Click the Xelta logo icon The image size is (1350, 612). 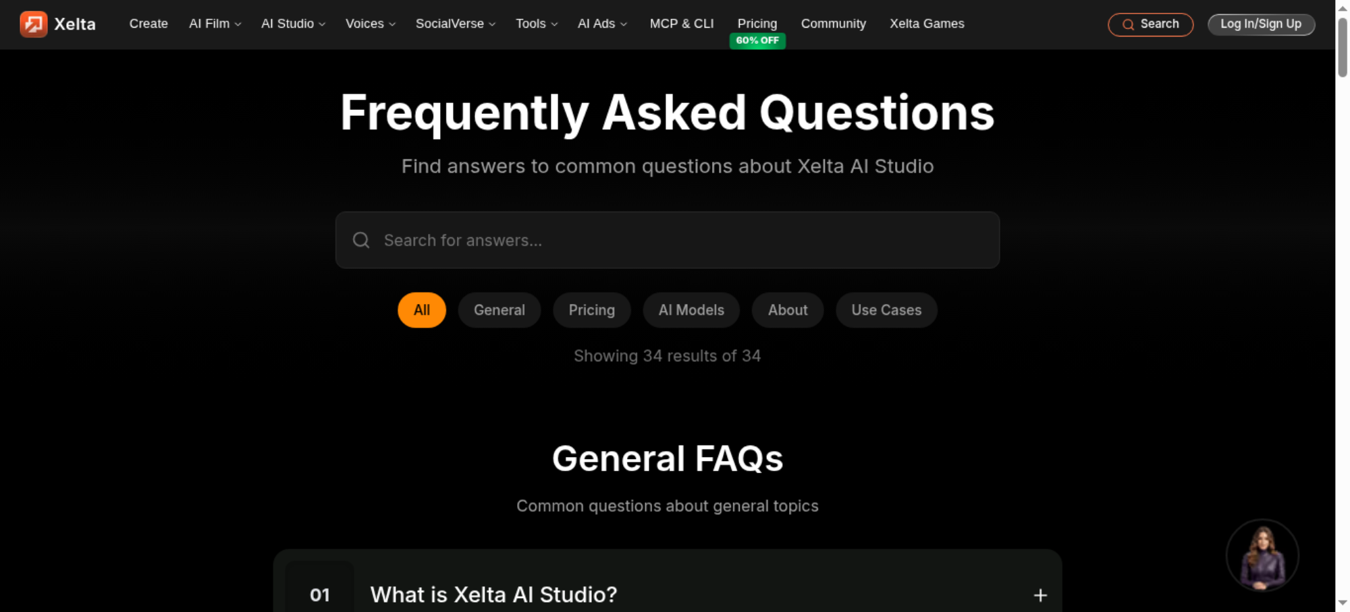coord(33,24)
